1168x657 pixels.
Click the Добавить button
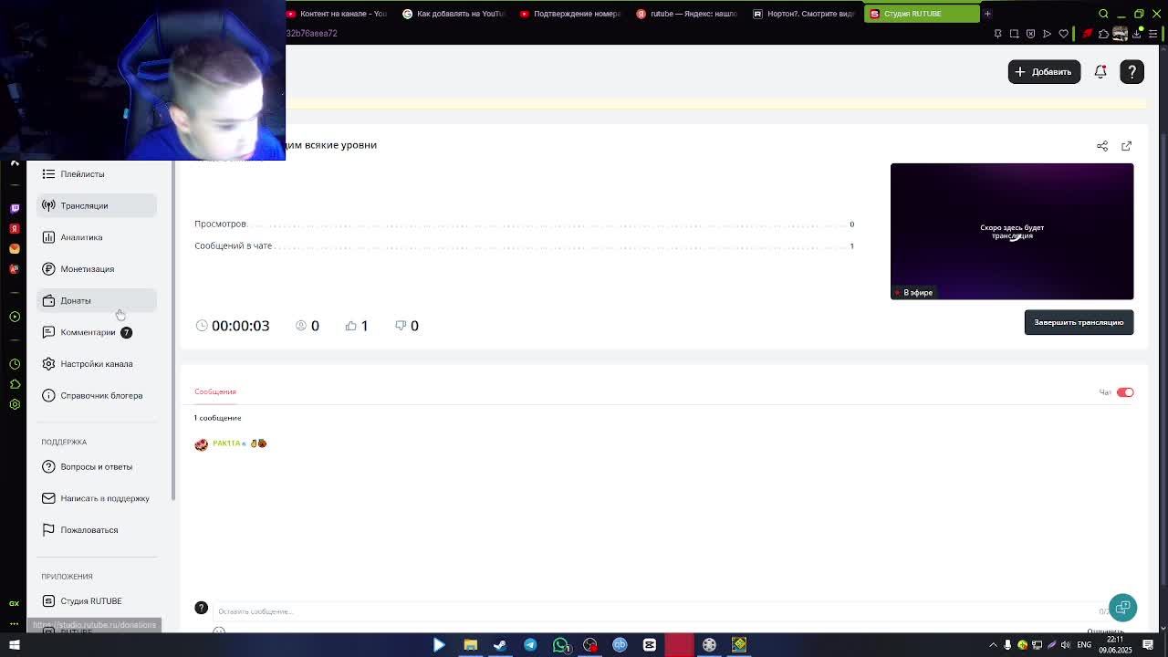[1044, 72]
